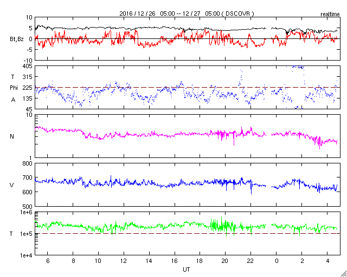Click the "V" speed panel label
This screenshot has height=277, width=347.
tap(12, 185)
